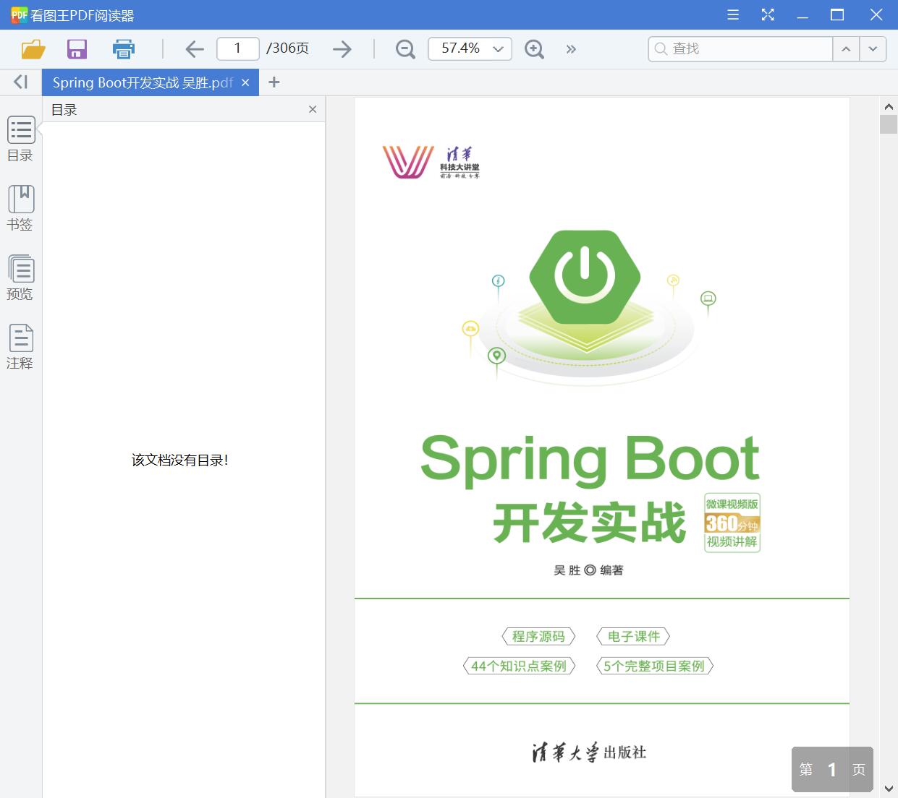
Task: Expand more toolbar tools chevron
Action: point(572,49)
